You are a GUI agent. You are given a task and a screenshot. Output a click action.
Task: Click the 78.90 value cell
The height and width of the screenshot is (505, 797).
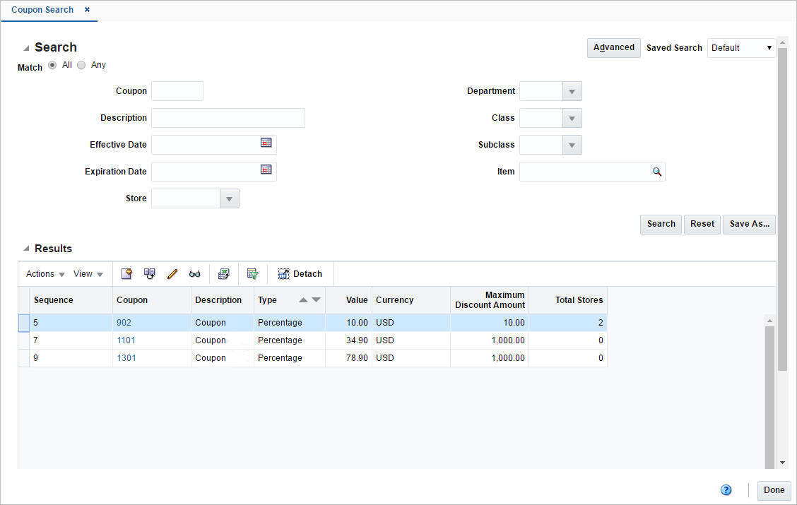pos(348,358)
